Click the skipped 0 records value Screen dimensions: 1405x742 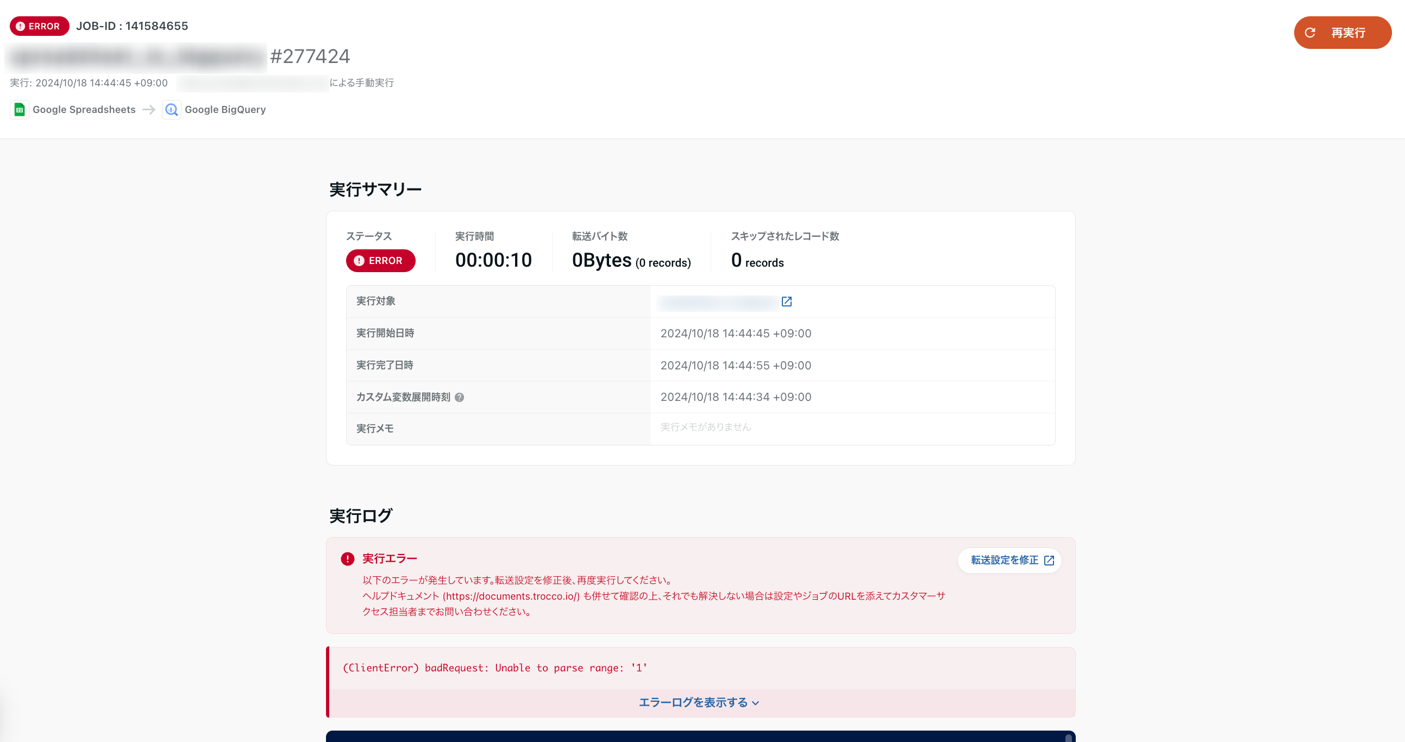pyautogui.click(x=757, y=261)
